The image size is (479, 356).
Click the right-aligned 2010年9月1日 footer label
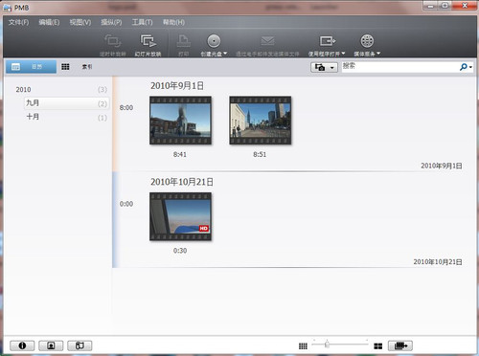(x=442, y=166)
